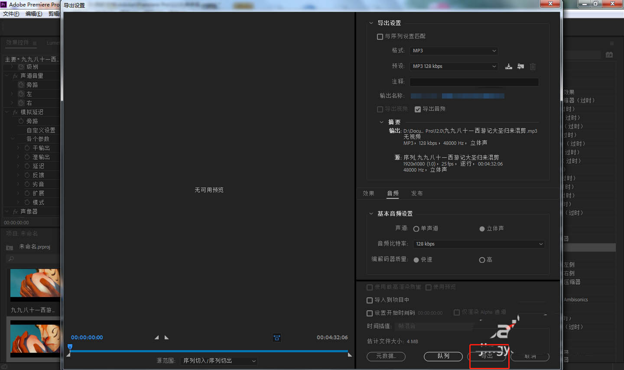Switch to the 效果 tab

pos(368,193)
